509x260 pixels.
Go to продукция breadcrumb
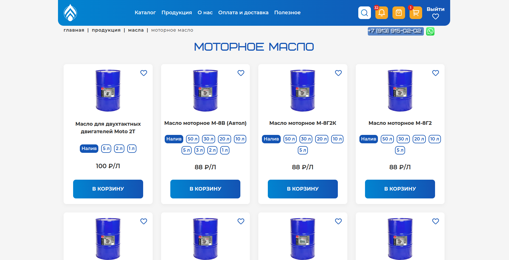(x=106, y=30)
